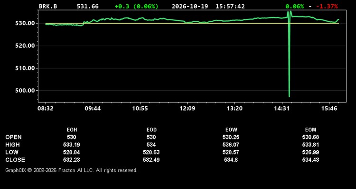Click the CLOSE row label
Screen dimensions: 356x189
pos(15,160)
